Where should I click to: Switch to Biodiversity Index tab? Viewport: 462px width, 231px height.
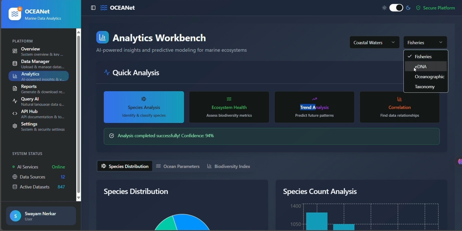(228, 166)
